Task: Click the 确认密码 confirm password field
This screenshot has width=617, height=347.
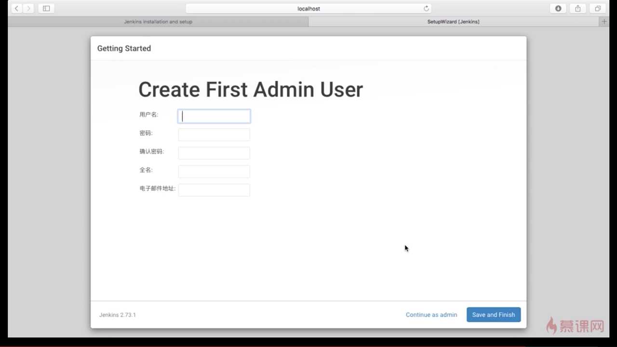Action: point(214,153)
